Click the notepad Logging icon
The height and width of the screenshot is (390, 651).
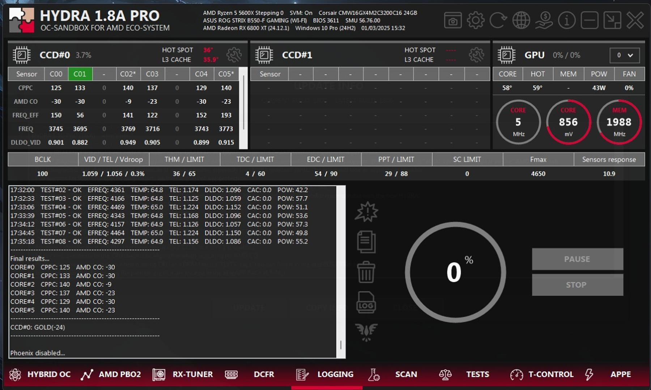tap(302, 374)
